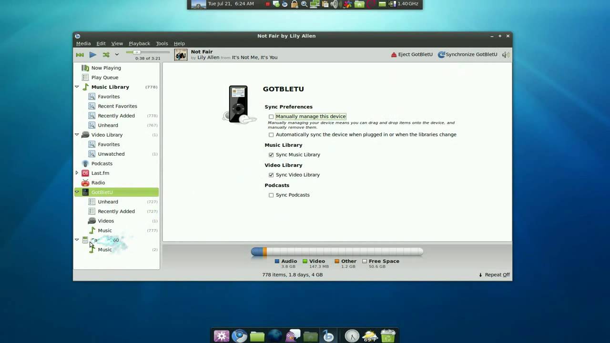Open Recently Added under Music Library
This screenshot has width=610, height=343.
(x=116, y=116)
